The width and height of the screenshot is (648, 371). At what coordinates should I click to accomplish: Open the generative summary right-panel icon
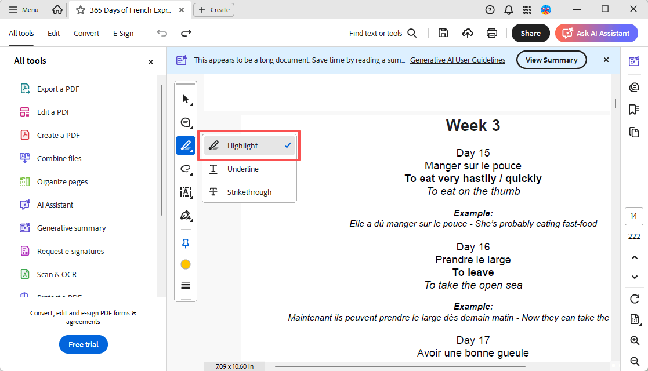click(634, 61)
